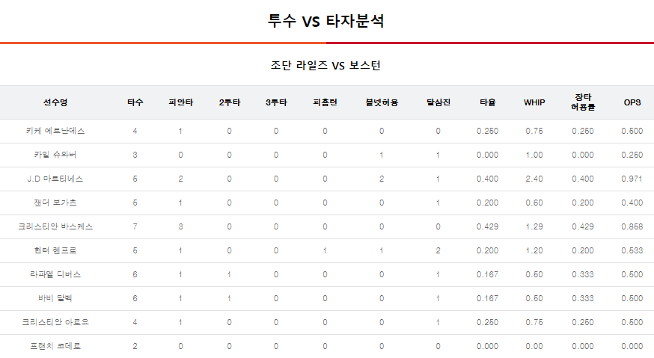Click 탈삼진 value '2' for 헌터 렌프로
The width and height of the screenshot is (654, 358).
click(438, 250)
